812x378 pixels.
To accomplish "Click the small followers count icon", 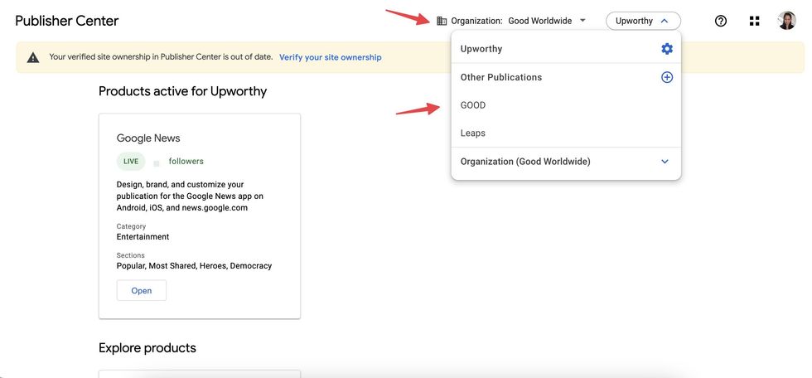I will [157, 163].
